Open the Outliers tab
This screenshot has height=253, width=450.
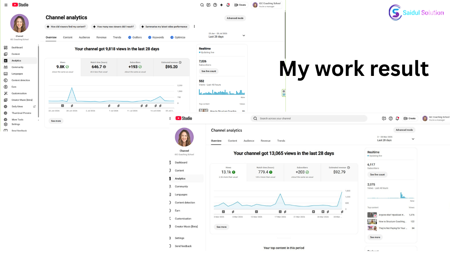135,37
